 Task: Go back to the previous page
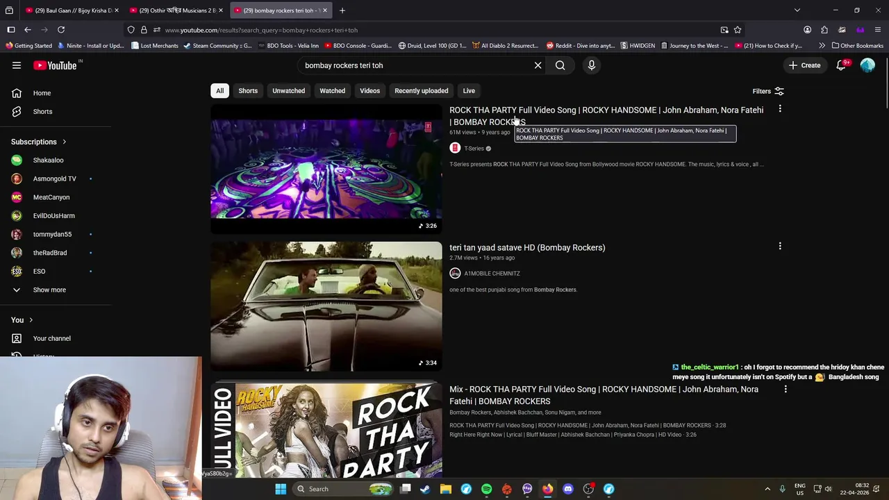pos(28,30)
